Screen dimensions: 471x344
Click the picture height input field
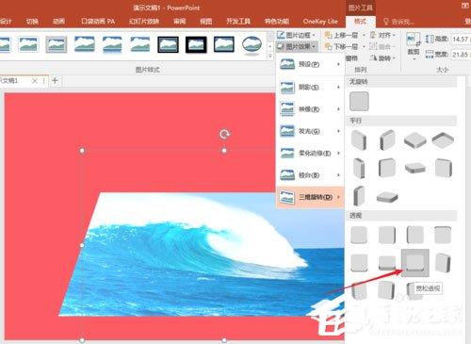pyautogui.click(x=461, y=39)
